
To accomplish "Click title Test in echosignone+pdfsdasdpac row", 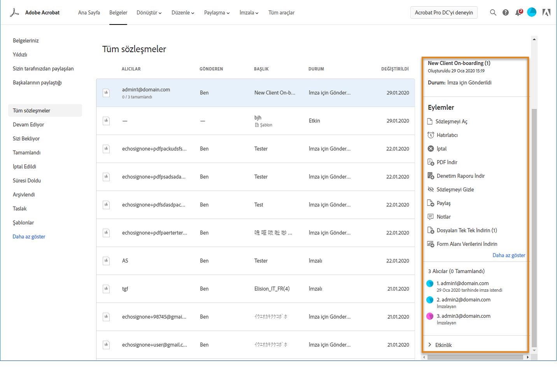I will click(259, 205).
